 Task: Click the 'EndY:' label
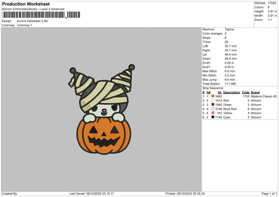pos(206,67)
